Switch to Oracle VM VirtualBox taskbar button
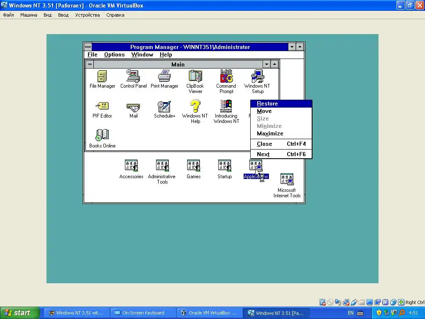 coord(209,313)
